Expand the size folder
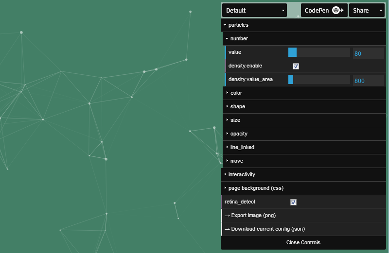Screen dimensions: 389x253 pos(304,120)
